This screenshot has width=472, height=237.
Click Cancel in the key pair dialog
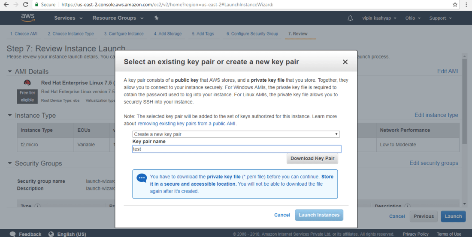point(282,215)
